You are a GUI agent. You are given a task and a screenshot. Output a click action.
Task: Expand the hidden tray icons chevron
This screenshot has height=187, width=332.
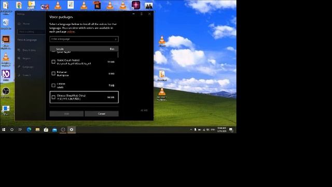click(191, 129)
